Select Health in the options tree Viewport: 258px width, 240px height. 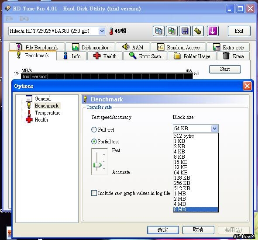point(41,120)
